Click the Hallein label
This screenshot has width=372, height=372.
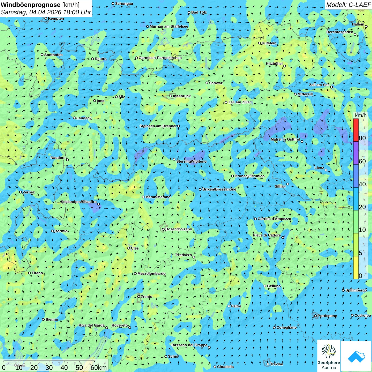pyautogui.click(x=358, y=24)
